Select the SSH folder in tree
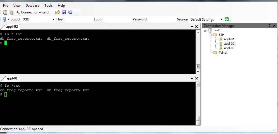Viewport: 278px width, 134px height. click(x=222, y=35)
